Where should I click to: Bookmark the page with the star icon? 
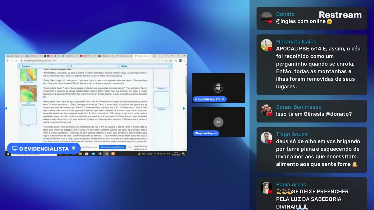[171, 61]
